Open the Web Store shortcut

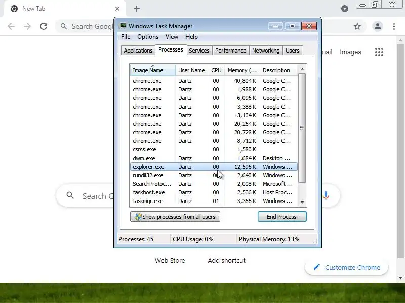click(x=170, y=260)
